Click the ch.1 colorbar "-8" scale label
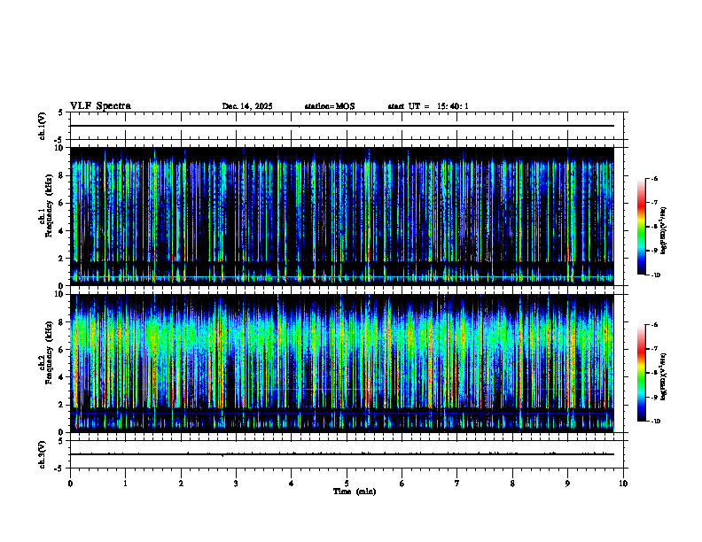 pos(654,227)
